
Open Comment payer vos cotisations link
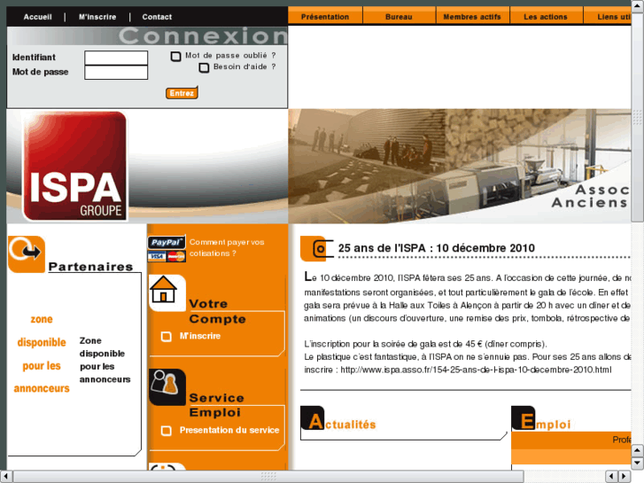click(227, 248)
